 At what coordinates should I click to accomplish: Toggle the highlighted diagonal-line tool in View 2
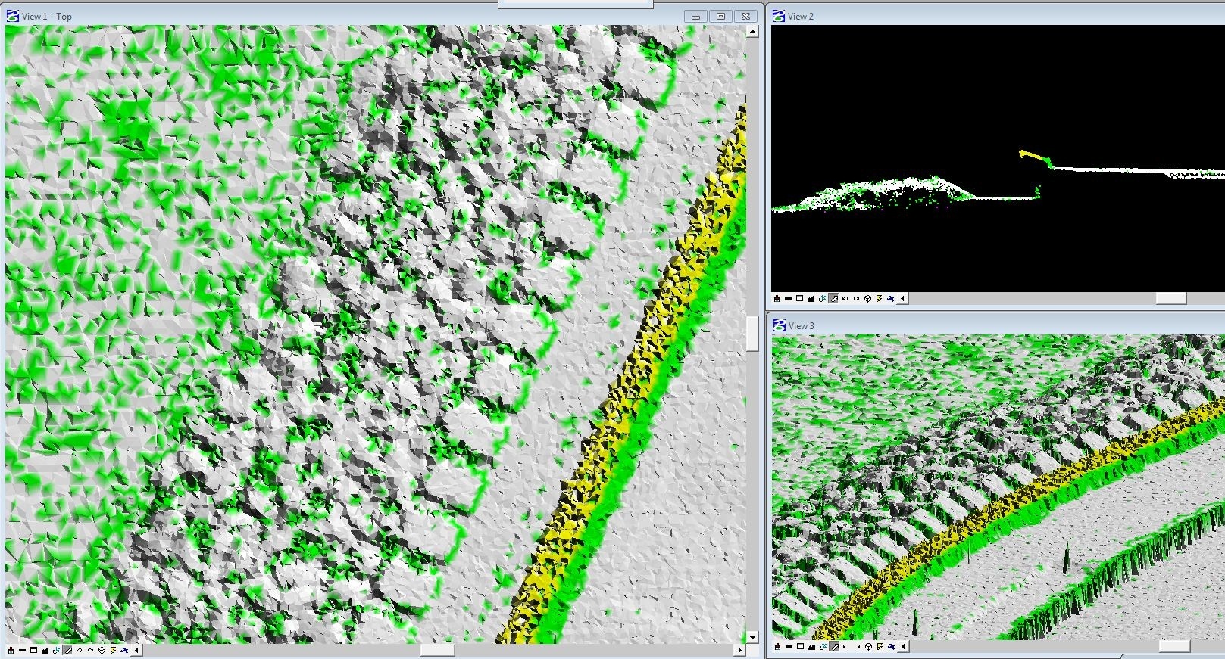pyautogui.click(x=833, y=299)
